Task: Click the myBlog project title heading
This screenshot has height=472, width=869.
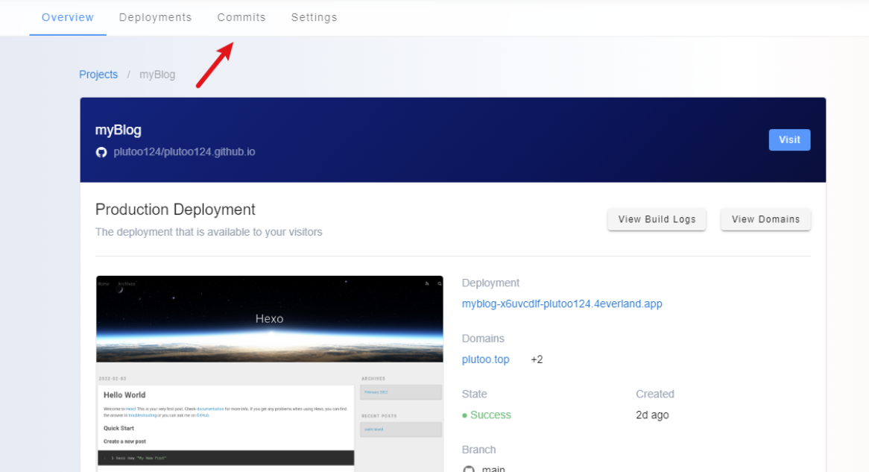Action: click(x=118, y=130)
